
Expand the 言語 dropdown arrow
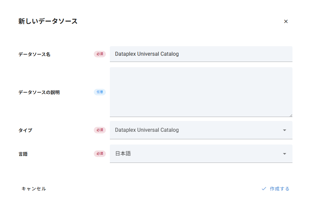coord(285,154)
